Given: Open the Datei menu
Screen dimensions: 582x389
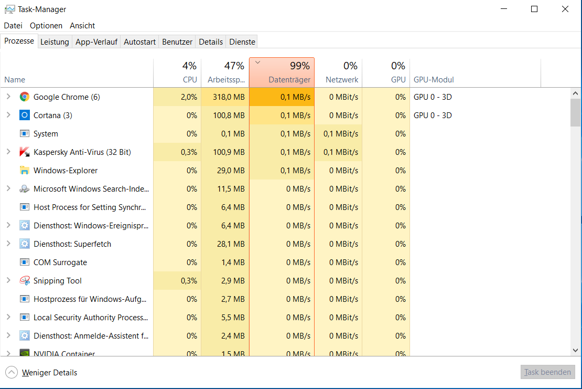Looking at the screenshot, I should coord(13,26).
